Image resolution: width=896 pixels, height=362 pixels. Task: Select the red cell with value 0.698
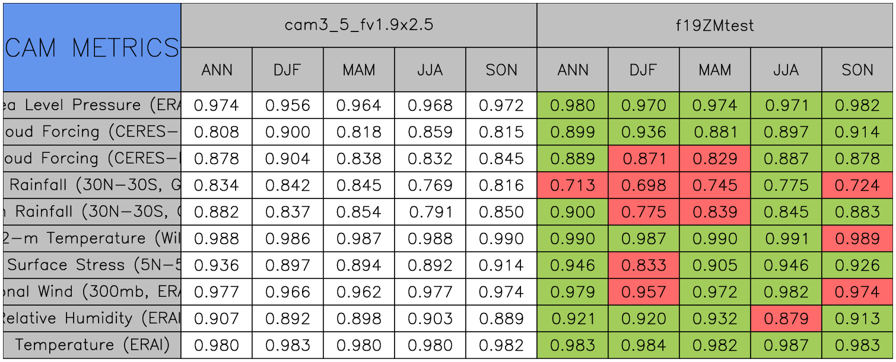(643, 185)
